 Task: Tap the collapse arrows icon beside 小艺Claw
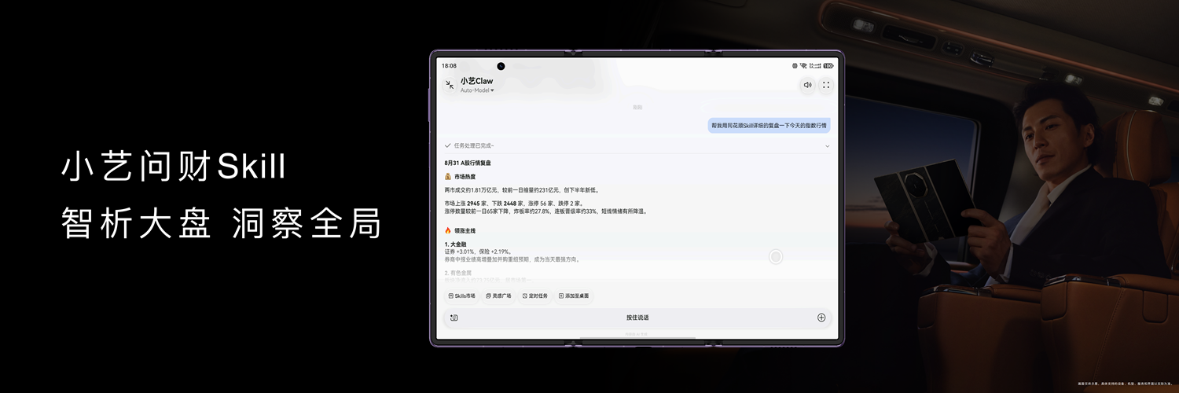[x=450, y=84]
